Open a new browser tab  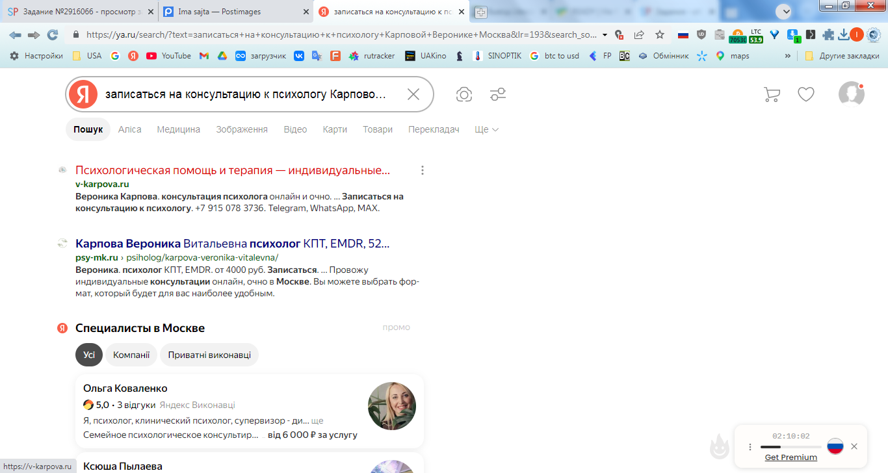point(480,12)
